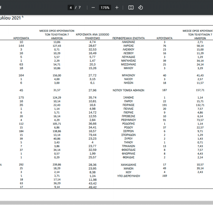Click the value 73,57 in ΡΕΘΥΜΝΟΥ row

click(200, 120)
